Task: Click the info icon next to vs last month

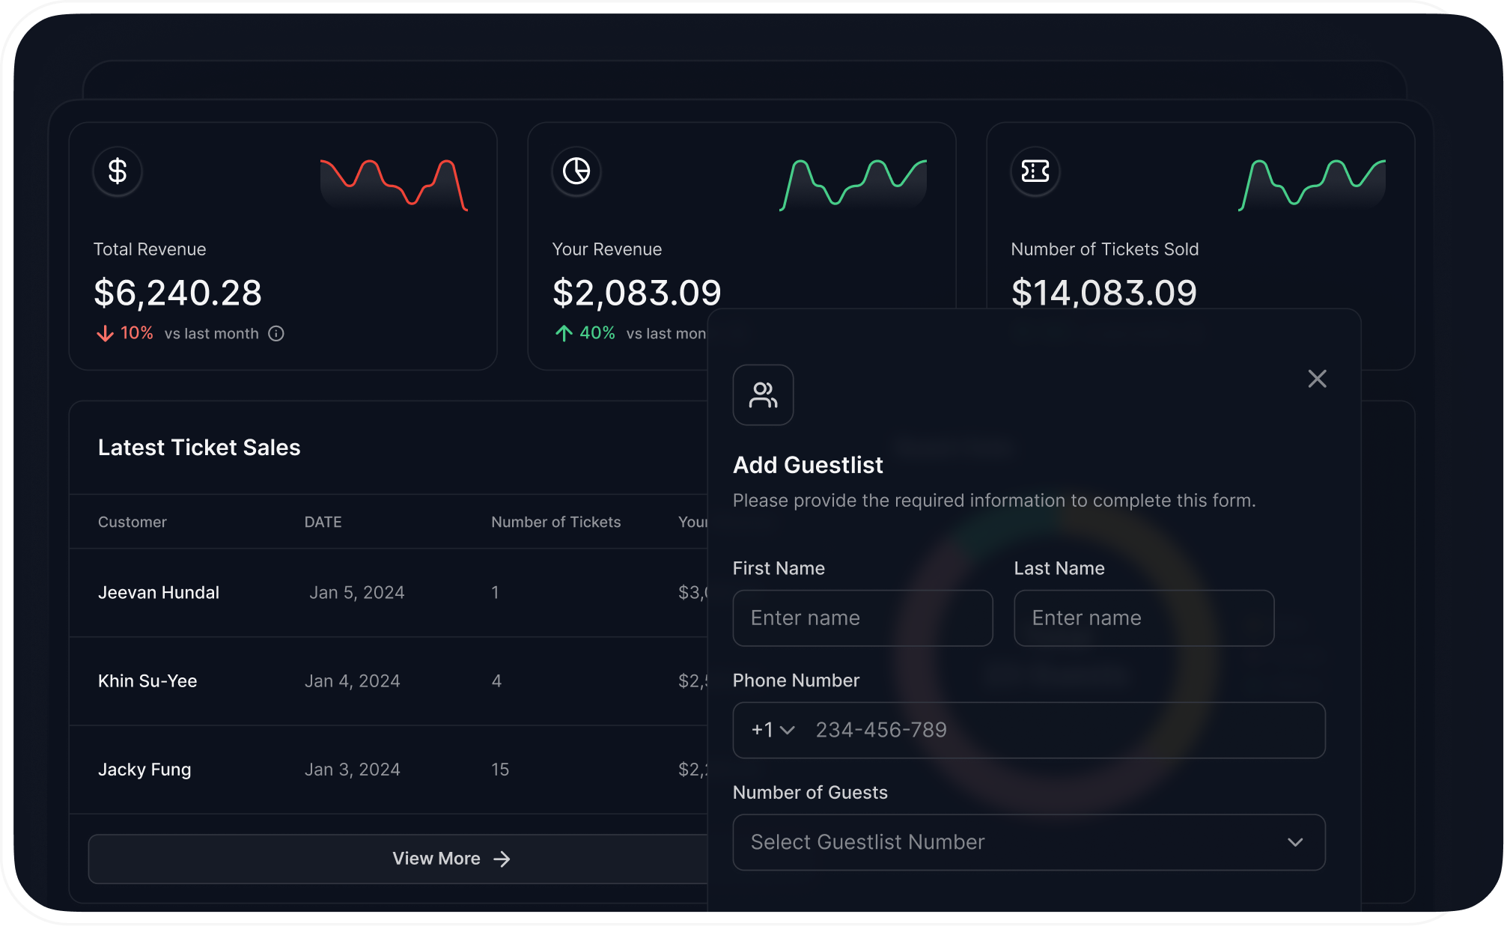Action: click(x=276, y=334)
